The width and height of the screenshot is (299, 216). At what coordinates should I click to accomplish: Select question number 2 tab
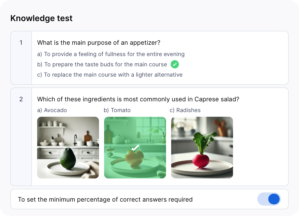pos(21,99)
